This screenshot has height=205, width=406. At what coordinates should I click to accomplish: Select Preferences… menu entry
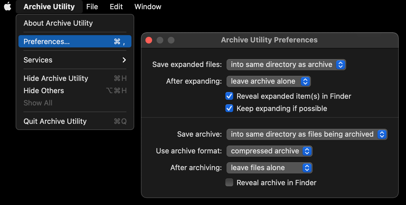point(75,42)
